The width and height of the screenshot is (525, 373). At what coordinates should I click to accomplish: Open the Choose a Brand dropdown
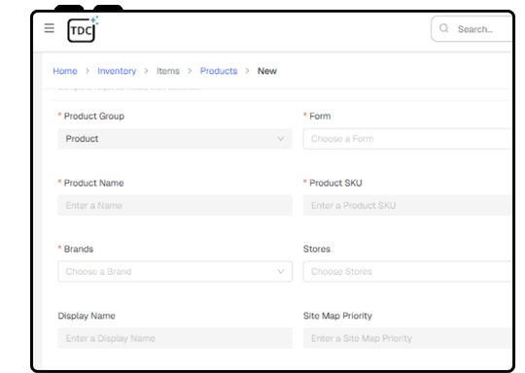(x=175, y=272)
